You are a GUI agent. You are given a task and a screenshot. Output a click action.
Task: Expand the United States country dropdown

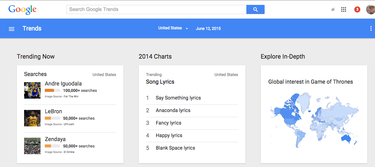(x=173, y=28)
